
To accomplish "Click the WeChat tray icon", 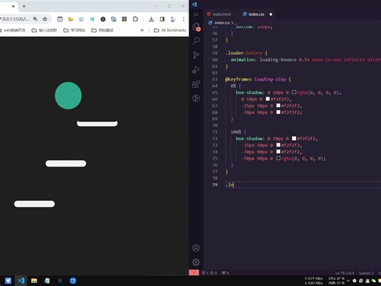I will (x=373, y=281).
